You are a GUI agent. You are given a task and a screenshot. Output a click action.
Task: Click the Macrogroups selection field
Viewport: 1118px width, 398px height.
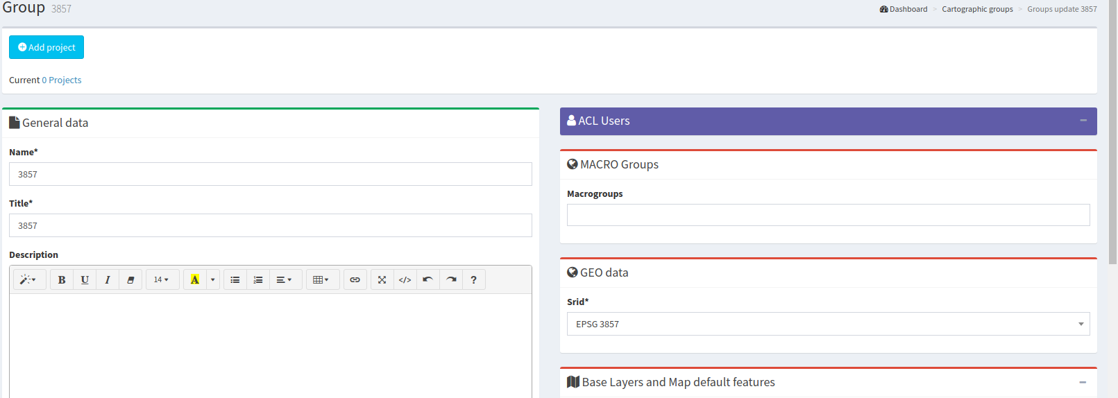point(829,215)
